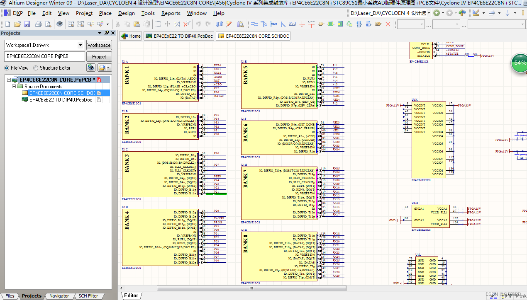Switch to the EP4CExE22 TO DIP40.PcbDoc tab
Screen dimensions: 527x300
tap(179, 36)
